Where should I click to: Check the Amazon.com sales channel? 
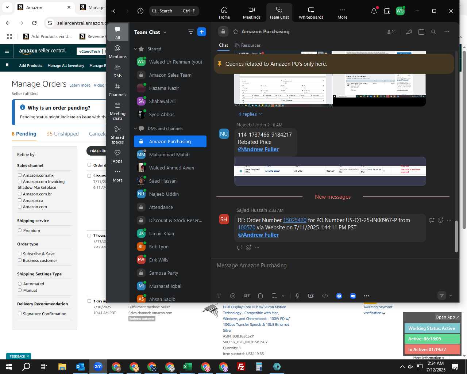20,206
